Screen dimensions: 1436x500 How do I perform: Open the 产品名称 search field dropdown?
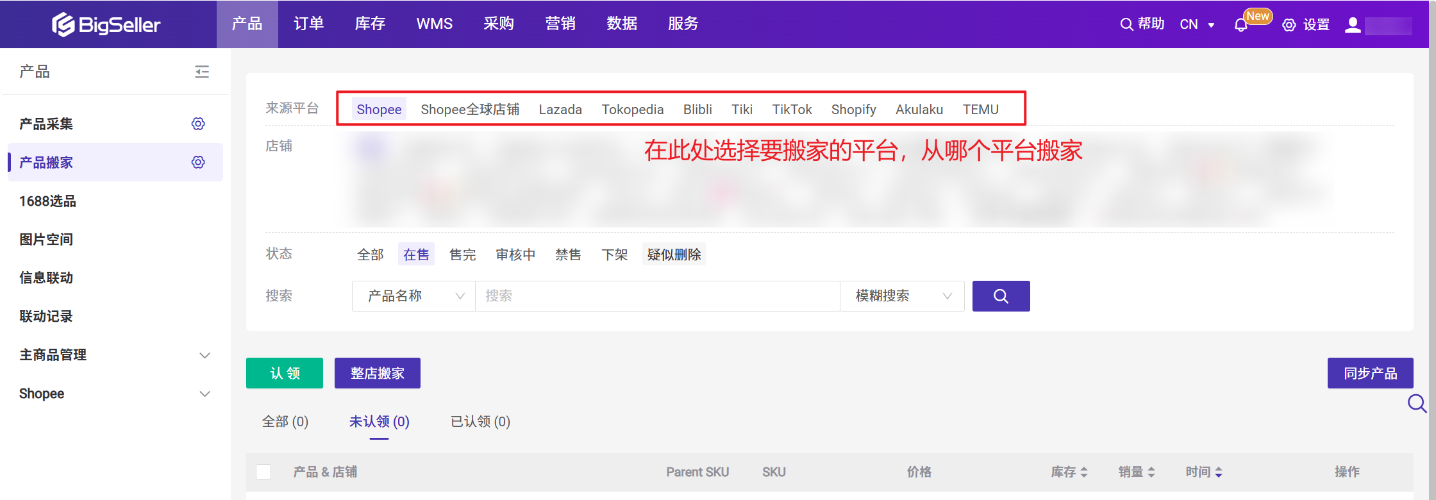[413, 296]
